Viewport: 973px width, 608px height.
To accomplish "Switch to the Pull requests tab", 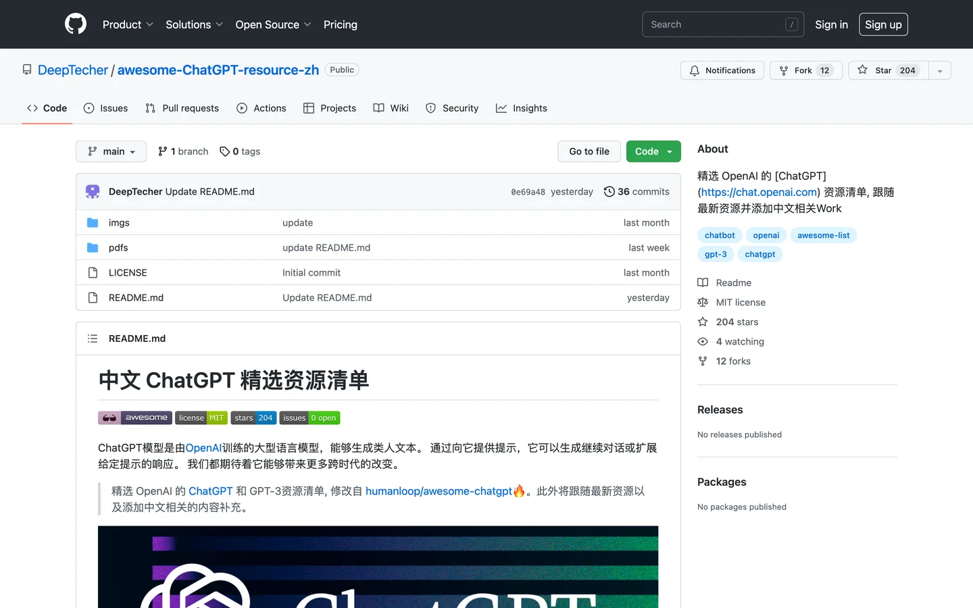I will pos(182,108).
